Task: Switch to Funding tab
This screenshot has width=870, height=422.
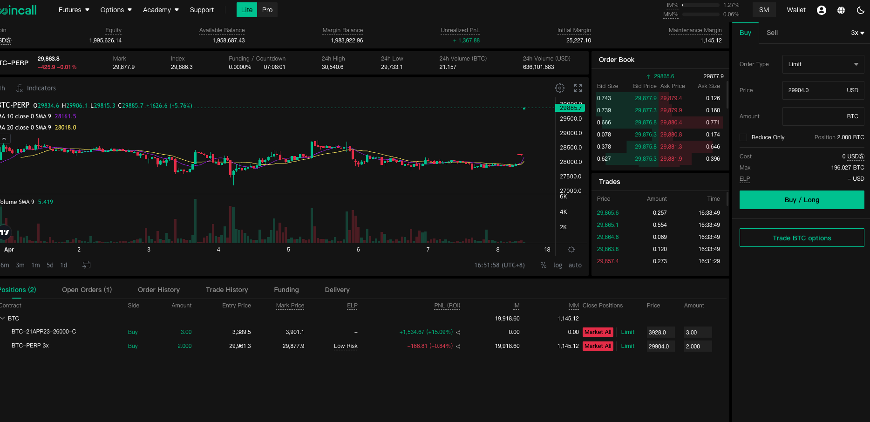Action: tap(286, 290)
